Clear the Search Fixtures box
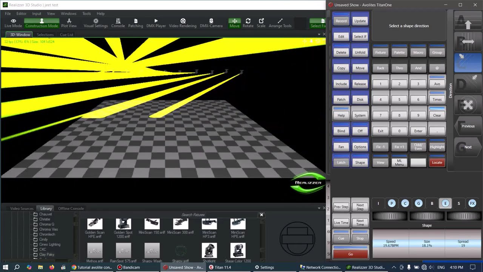 [261, 215]
